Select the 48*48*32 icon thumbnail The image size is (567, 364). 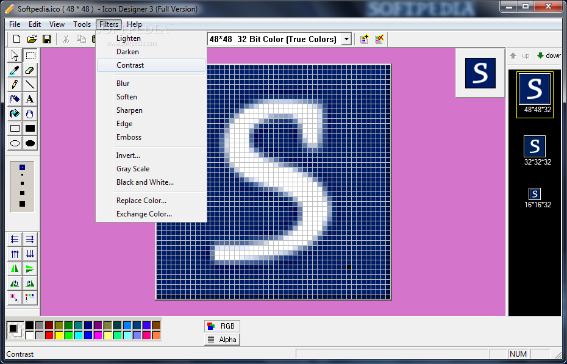535,95
